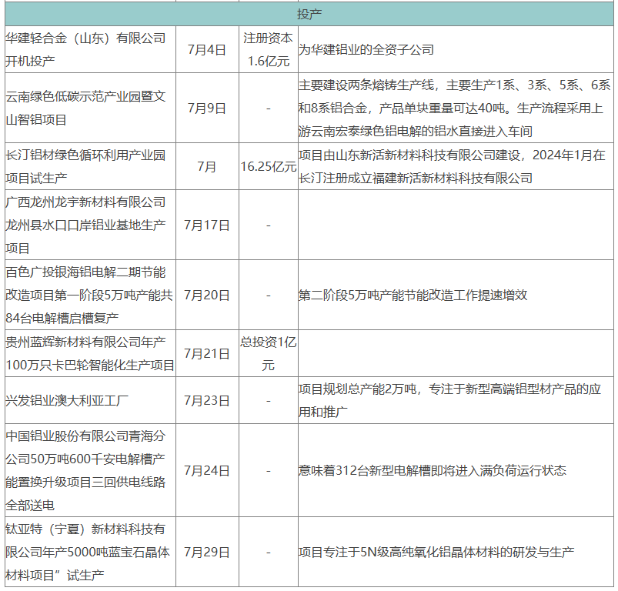Click note 意味着312台新型电解槽即将进入满负荷运行状态
Image resolution: width=618 pixels, height=591 pixels.
[433, 470]
